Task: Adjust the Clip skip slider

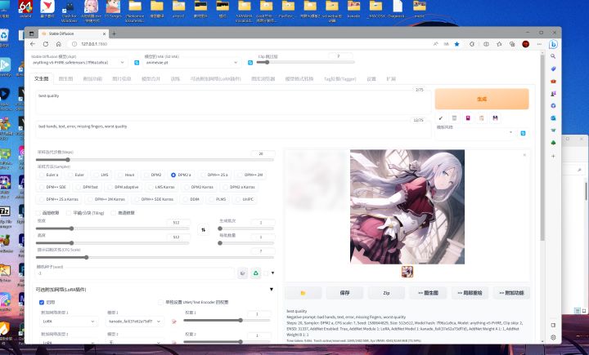Action: [305, 62]
